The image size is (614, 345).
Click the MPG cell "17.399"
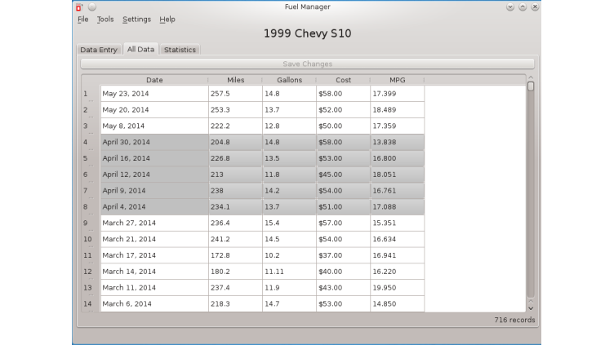pos(397,94)
